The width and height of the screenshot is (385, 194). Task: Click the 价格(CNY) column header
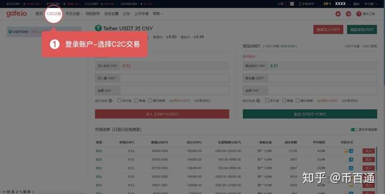pyautogui.click(x=127, y=142)
